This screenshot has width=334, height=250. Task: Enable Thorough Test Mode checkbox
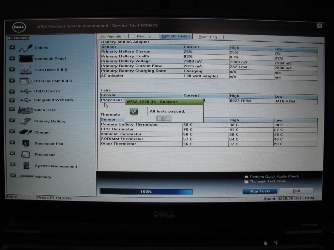[x=246, y=182]
